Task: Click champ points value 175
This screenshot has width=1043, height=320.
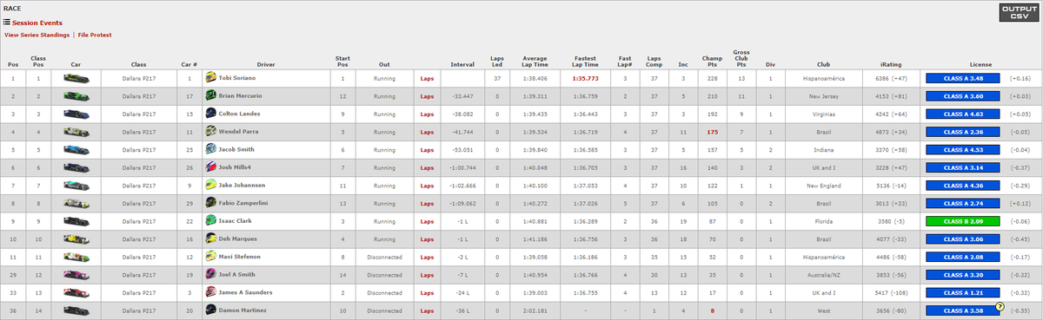Action: click(712, 132)
